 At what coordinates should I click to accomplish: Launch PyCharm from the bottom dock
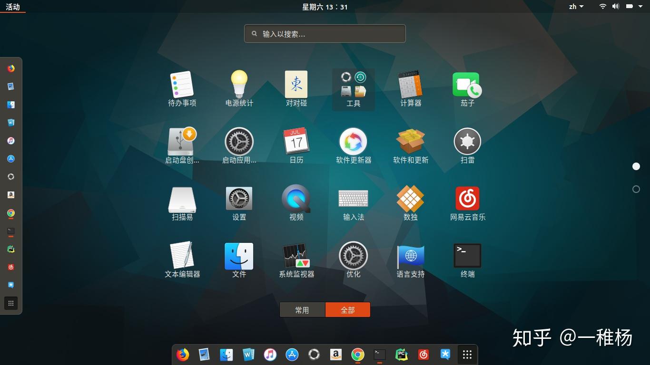pyautogui.click(x=401, y=355)
